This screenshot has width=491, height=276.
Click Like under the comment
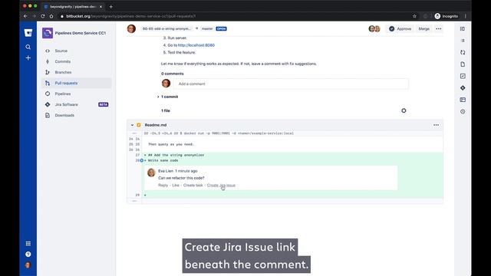tap(176, 186)
